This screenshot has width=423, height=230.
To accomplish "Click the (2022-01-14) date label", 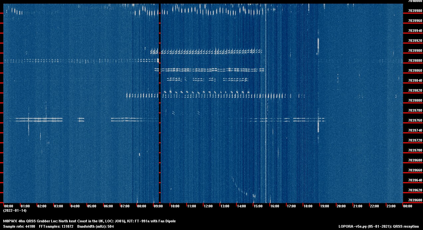I will tap(15, 210).
